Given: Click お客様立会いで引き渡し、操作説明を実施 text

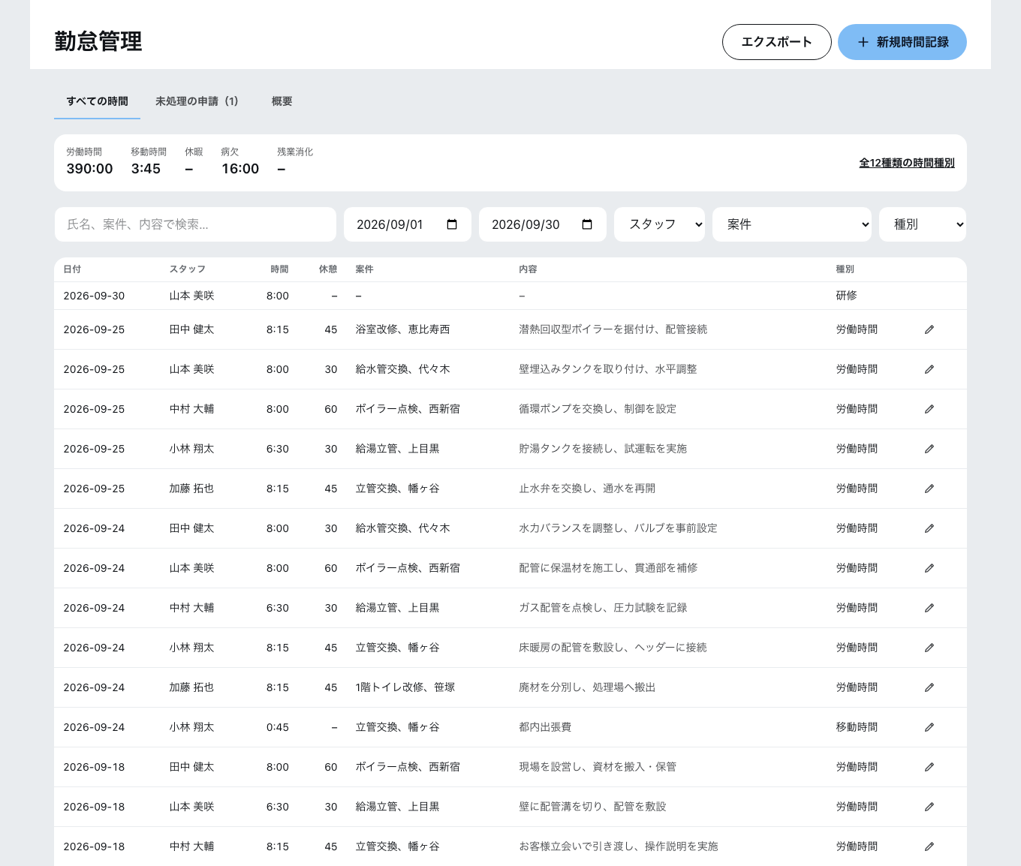Looking at the screenshot, I should [x=619, y=846].
